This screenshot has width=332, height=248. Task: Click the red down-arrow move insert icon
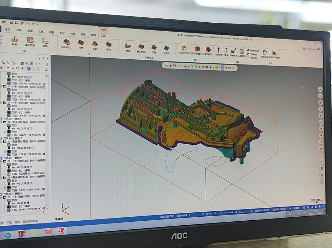[x=8, y=68]
